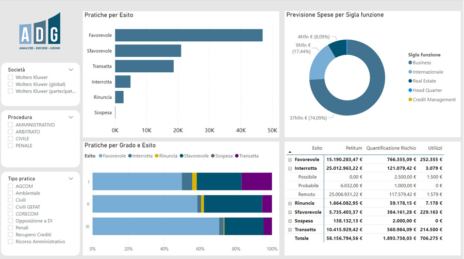Open the Tipo pratica slicer chevron
The width and height of the screenshot is (464, 259).
click(71, 179)
